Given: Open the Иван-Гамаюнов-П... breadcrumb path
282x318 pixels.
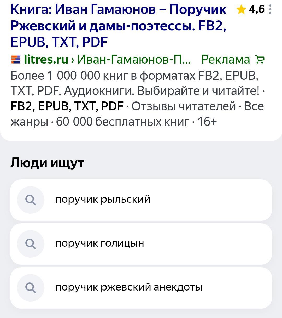Looking at the screenshot, I should [134, 60].
